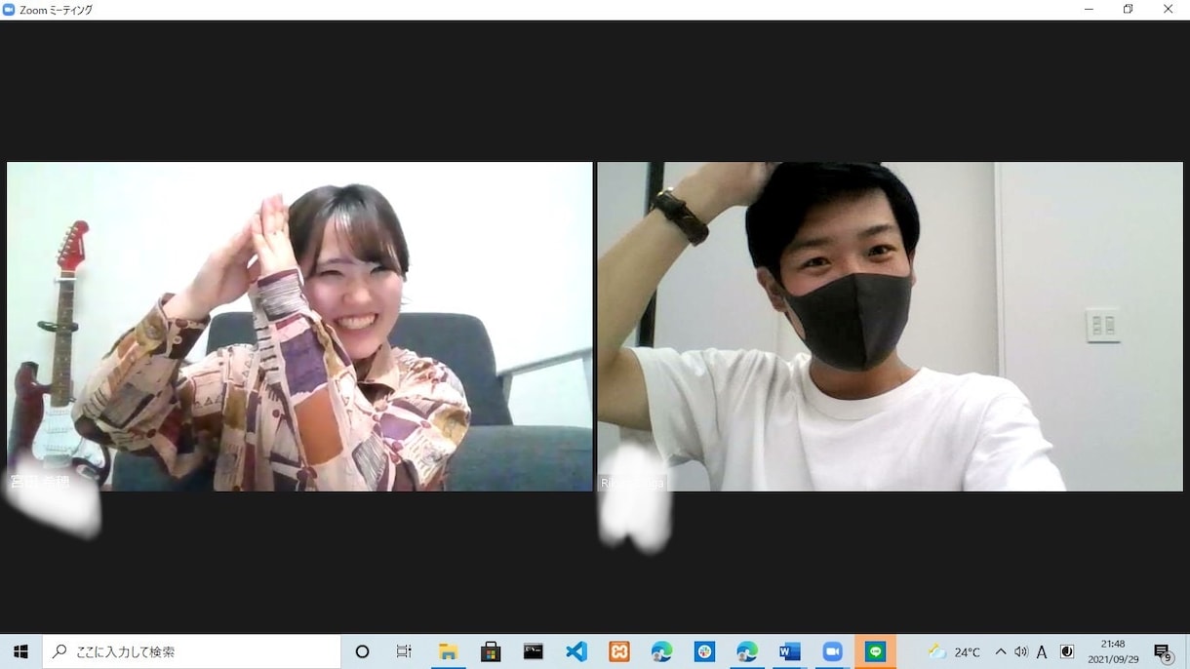Click the Zoom taskbar icon
The image size is (1190, 669).
pyautogui.click(x=833, y=651)
